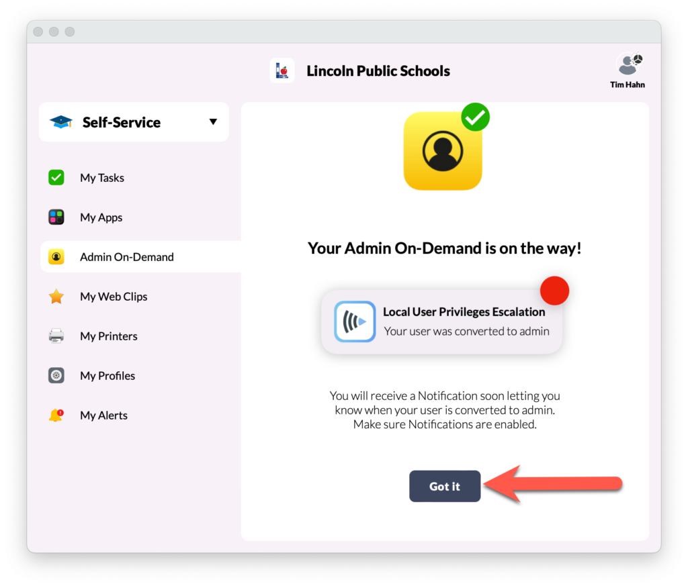The width and height of the screenshot is (688, 586).
Task: Click the yellow Admin On-Demand sidebar icon
Action: [x=56, y=257]
